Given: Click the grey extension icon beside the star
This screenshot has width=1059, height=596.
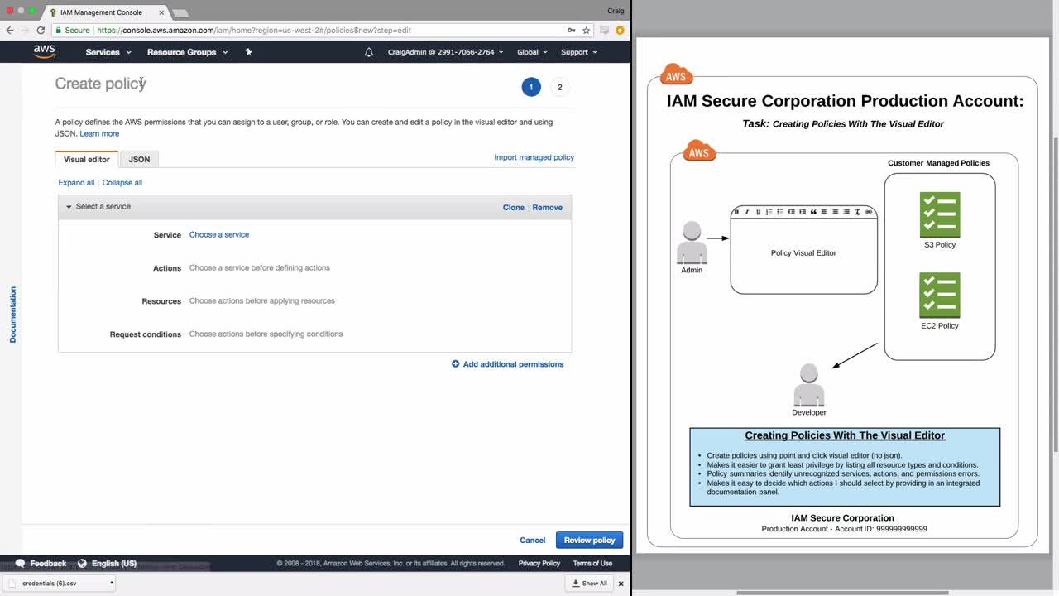Looking at the screenshot, I should click(605, 30).
